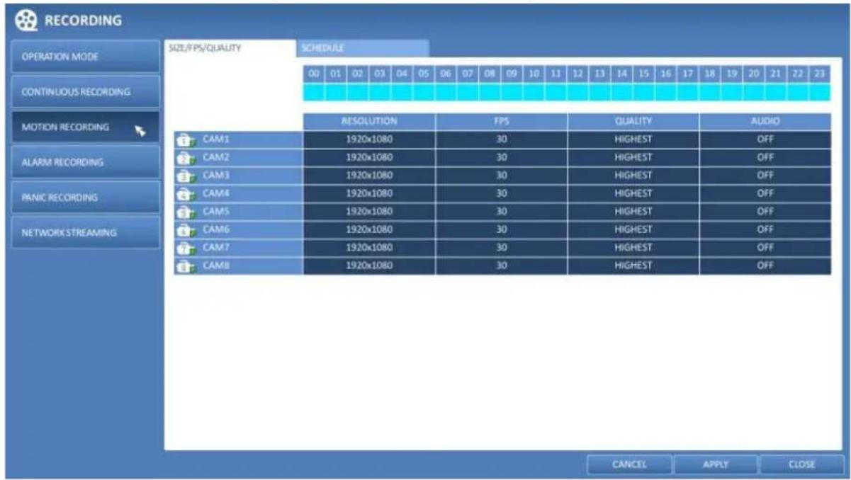This screenshot has height=480, width=851.
Task: Select Motion Recording in sidebar
Action: click(86, 127)
